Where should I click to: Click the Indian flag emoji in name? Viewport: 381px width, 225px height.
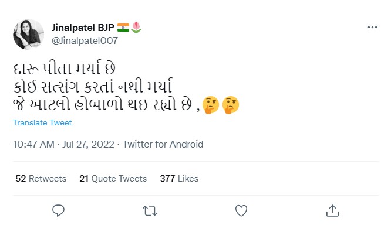[123, 28]
